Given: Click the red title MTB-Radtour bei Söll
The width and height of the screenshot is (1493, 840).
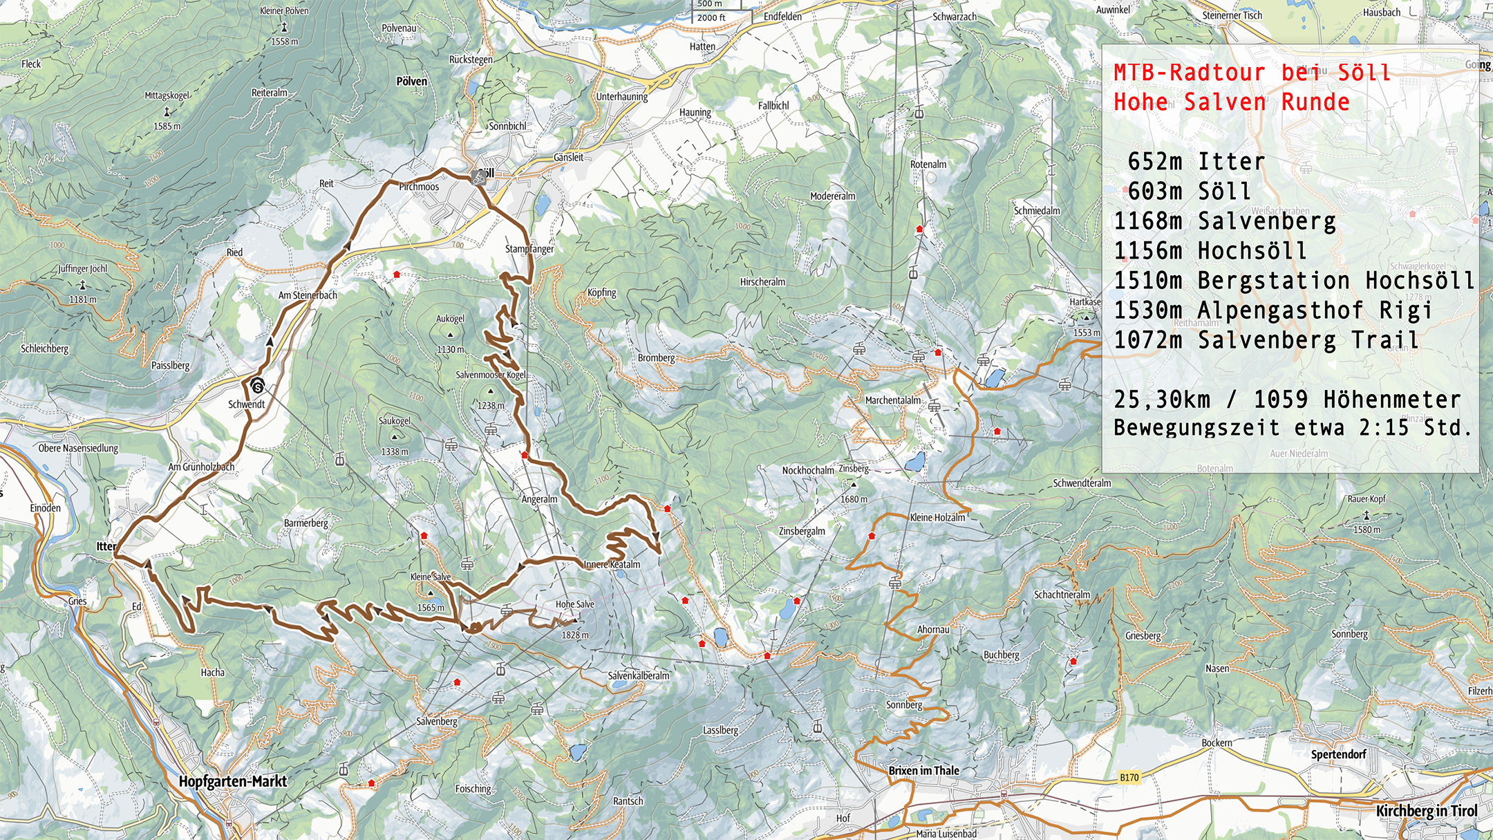Looking at the screenshot, I should (x=1251, y=73).
